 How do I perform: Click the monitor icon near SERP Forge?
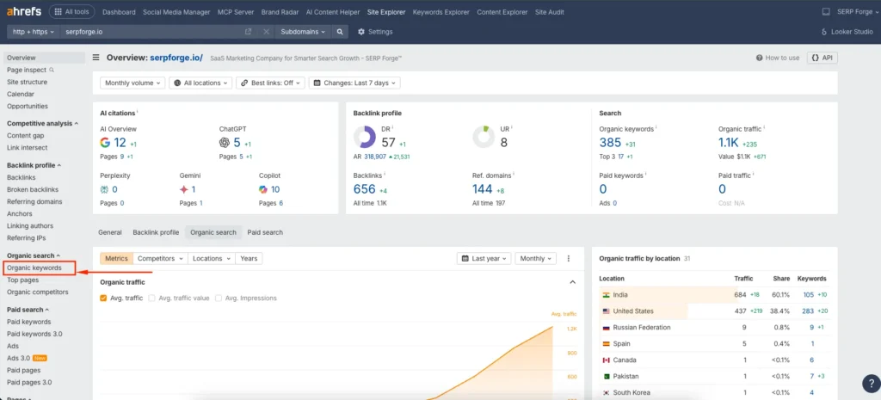(826, 12)
